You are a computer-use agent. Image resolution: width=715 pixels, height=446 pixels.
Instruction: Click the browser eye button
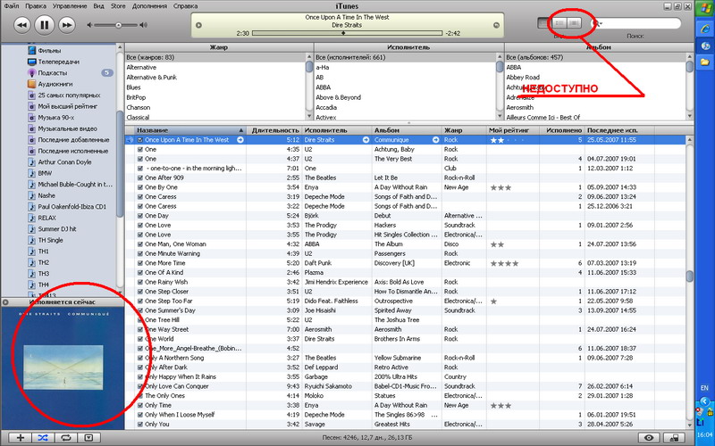click(649, 437)
